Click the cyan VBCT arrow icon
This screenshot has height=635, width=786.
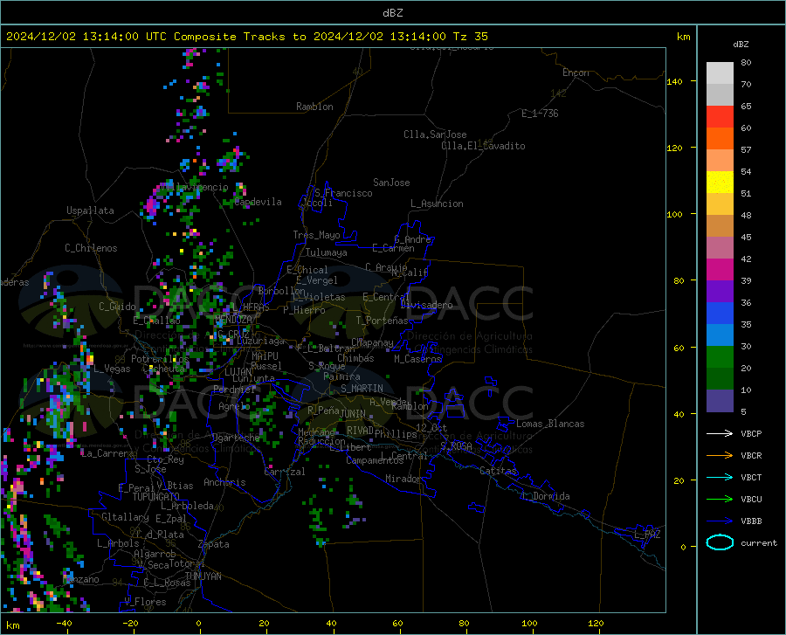point(720,477)
